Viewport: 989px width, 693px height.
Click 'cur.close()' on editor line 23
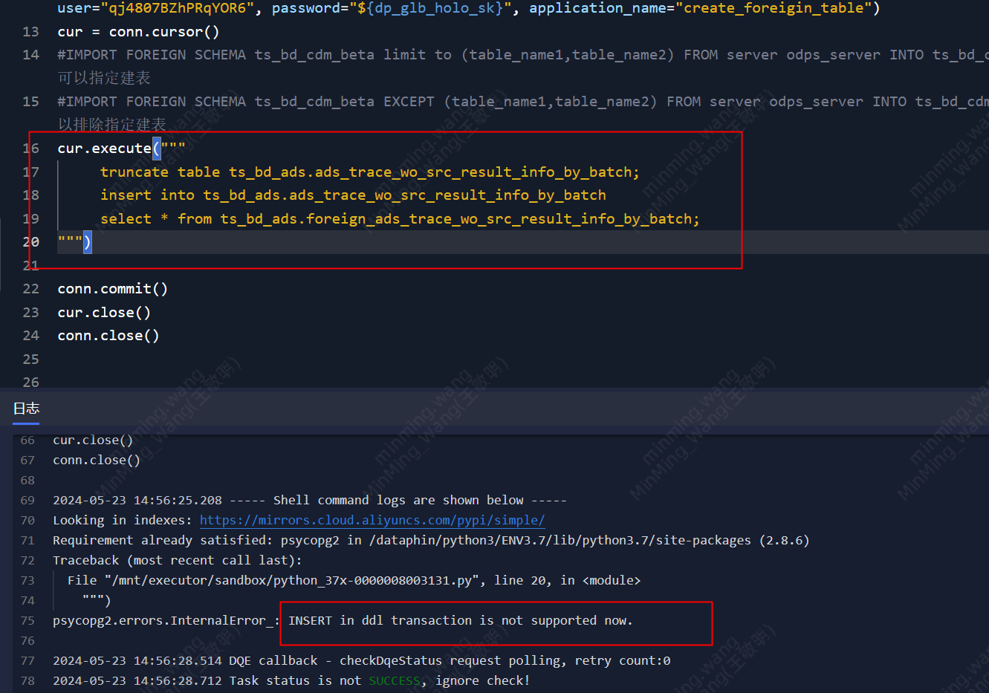point(104,313)
